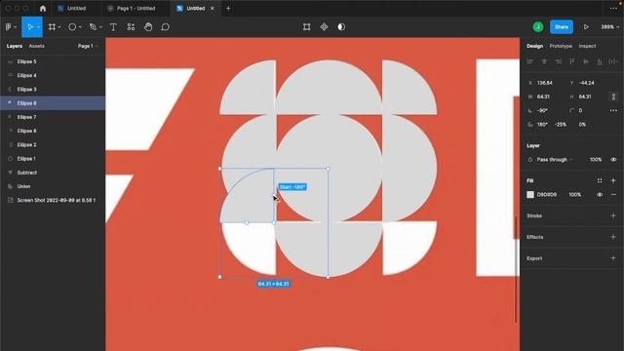Remove the fill with the minus icon
This screenshot has width=624, height=351.
click(x=613, y=195)
